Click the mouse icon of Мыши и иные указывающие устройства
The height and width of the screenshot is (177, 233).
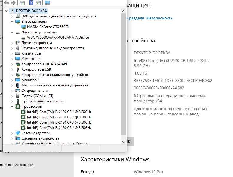click(x=18, y=85)
